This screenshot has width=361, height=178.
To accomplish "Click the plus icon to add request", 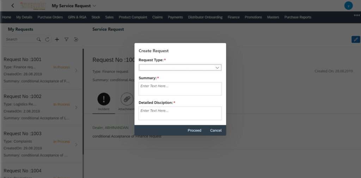I will point(57,39).
